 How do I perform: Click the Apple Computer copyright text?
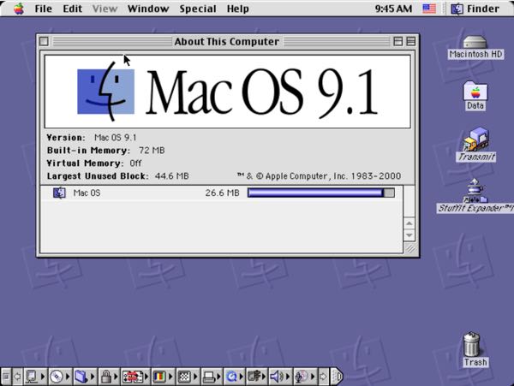319,176
